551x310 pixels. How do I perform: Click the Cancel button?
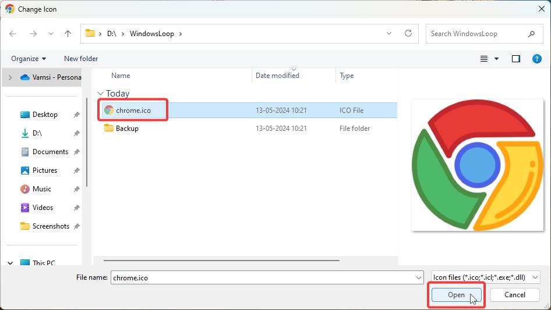515,295
